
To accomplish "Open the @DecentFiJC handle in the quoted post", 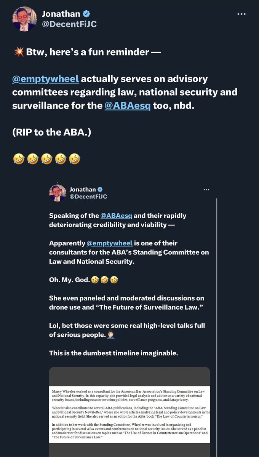I will coord(88,197).
